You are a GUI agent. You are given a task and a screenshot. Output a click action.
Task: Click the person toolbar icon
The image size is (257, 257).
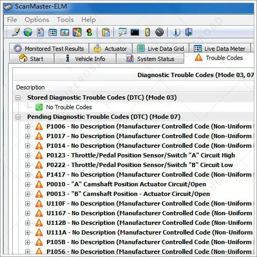pyautogui.click(x=89, y=32)
